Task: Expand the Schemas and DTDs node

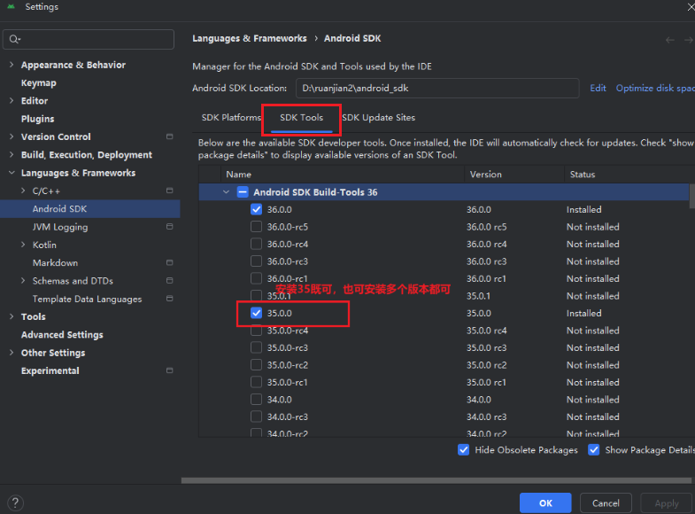Action: tap(23, 281)
